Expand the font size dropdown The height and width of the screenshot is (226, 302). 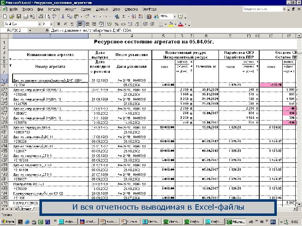point(51,24)
